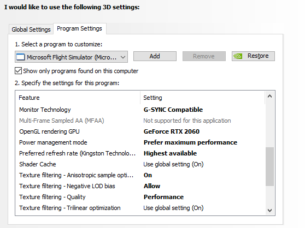Screen dimensions: 305x228
Task: Click the Add button
Action: (x=155, y=56)
